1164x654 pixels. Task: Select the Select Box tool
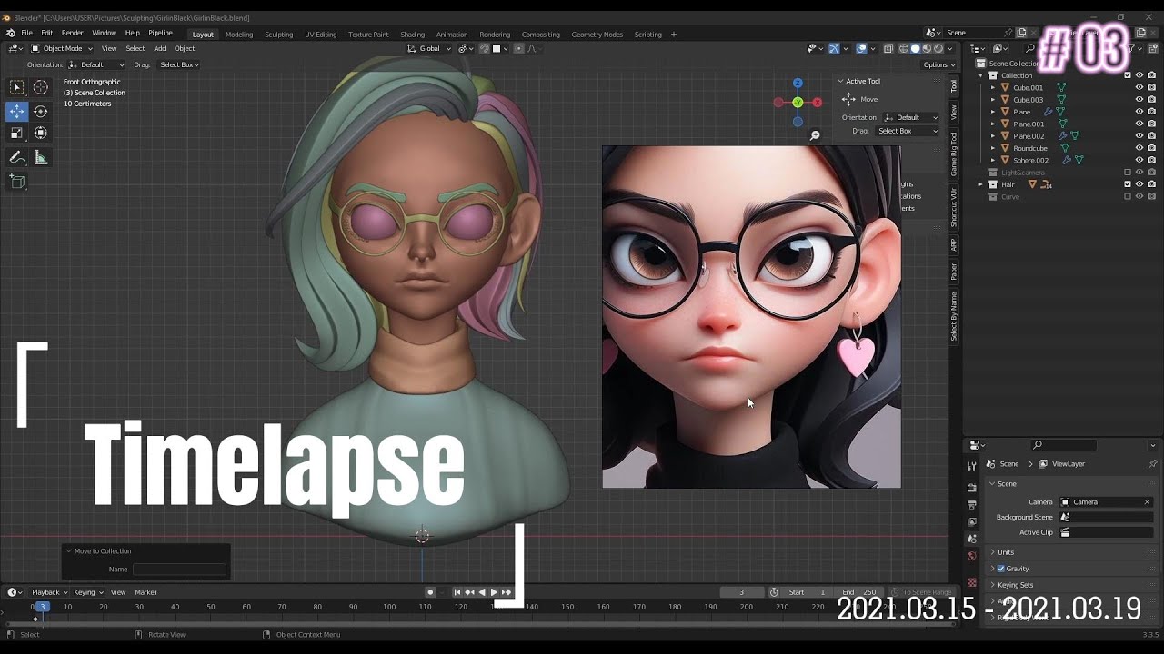[x=16, y=87]
